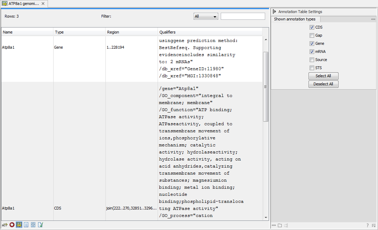View the element history icon
The height and width of the screenshot is (230, 378).
coord(33,225)
